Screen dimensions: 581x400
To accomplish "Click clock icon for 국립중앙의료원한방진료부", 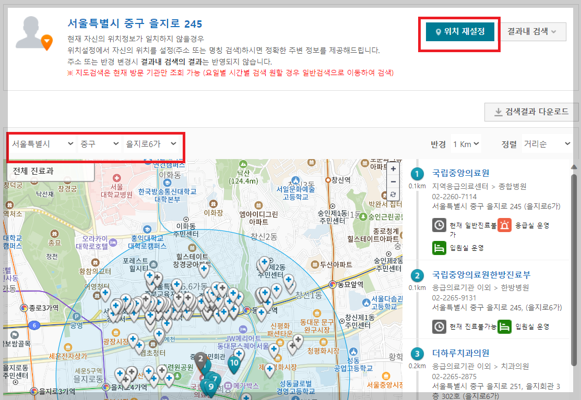I will click(x=439, y=327).
